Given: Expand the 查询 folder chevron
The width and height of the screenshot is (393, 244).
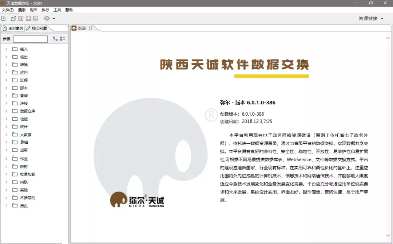Looking at the screenshot, I should point(6,96).
